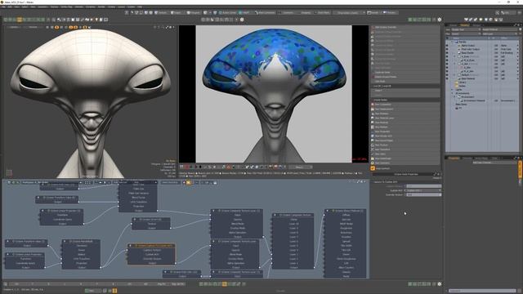Select the Octane Linear Projection (1) node header
This screenshot has width=523, height=294.
point(62,211)
